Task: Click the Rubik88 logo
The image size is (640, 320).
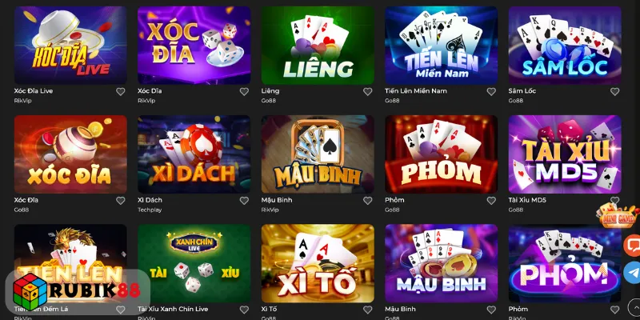Action: click(x=77, y=290)
